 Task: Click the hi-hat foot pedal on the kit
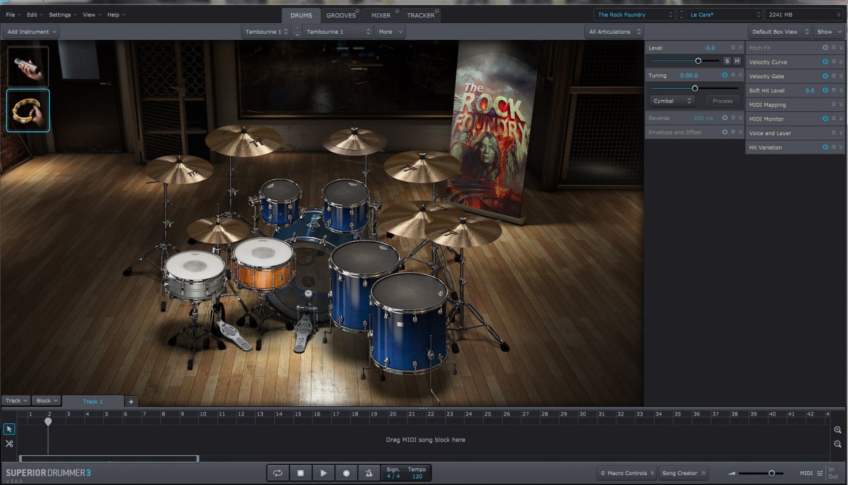(233, 335)
